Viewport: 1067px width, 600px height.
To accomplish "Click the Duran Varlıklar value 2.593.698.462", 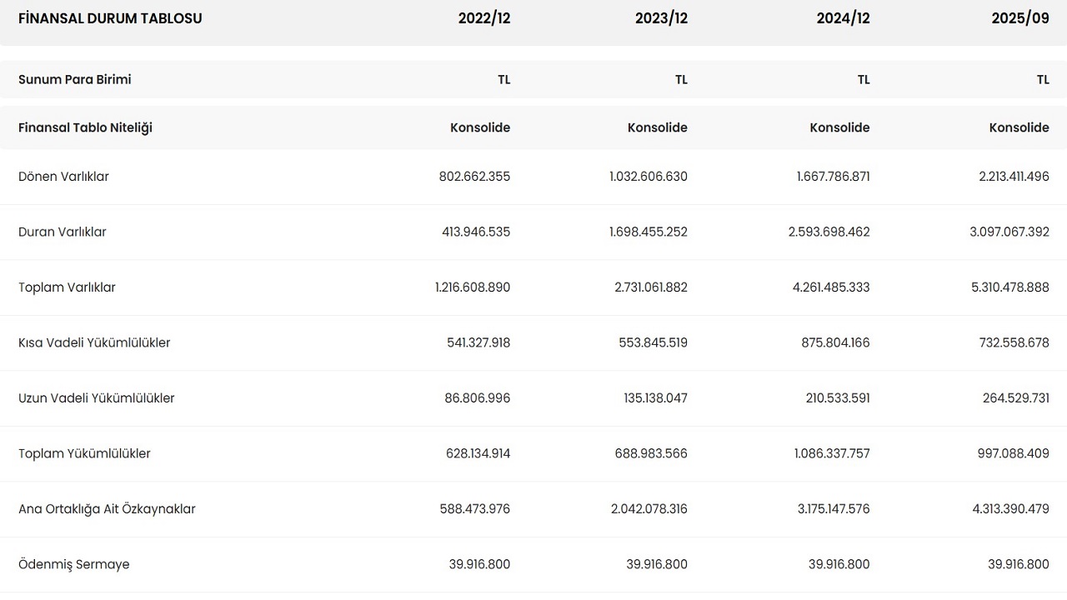I will click(829, 232).
